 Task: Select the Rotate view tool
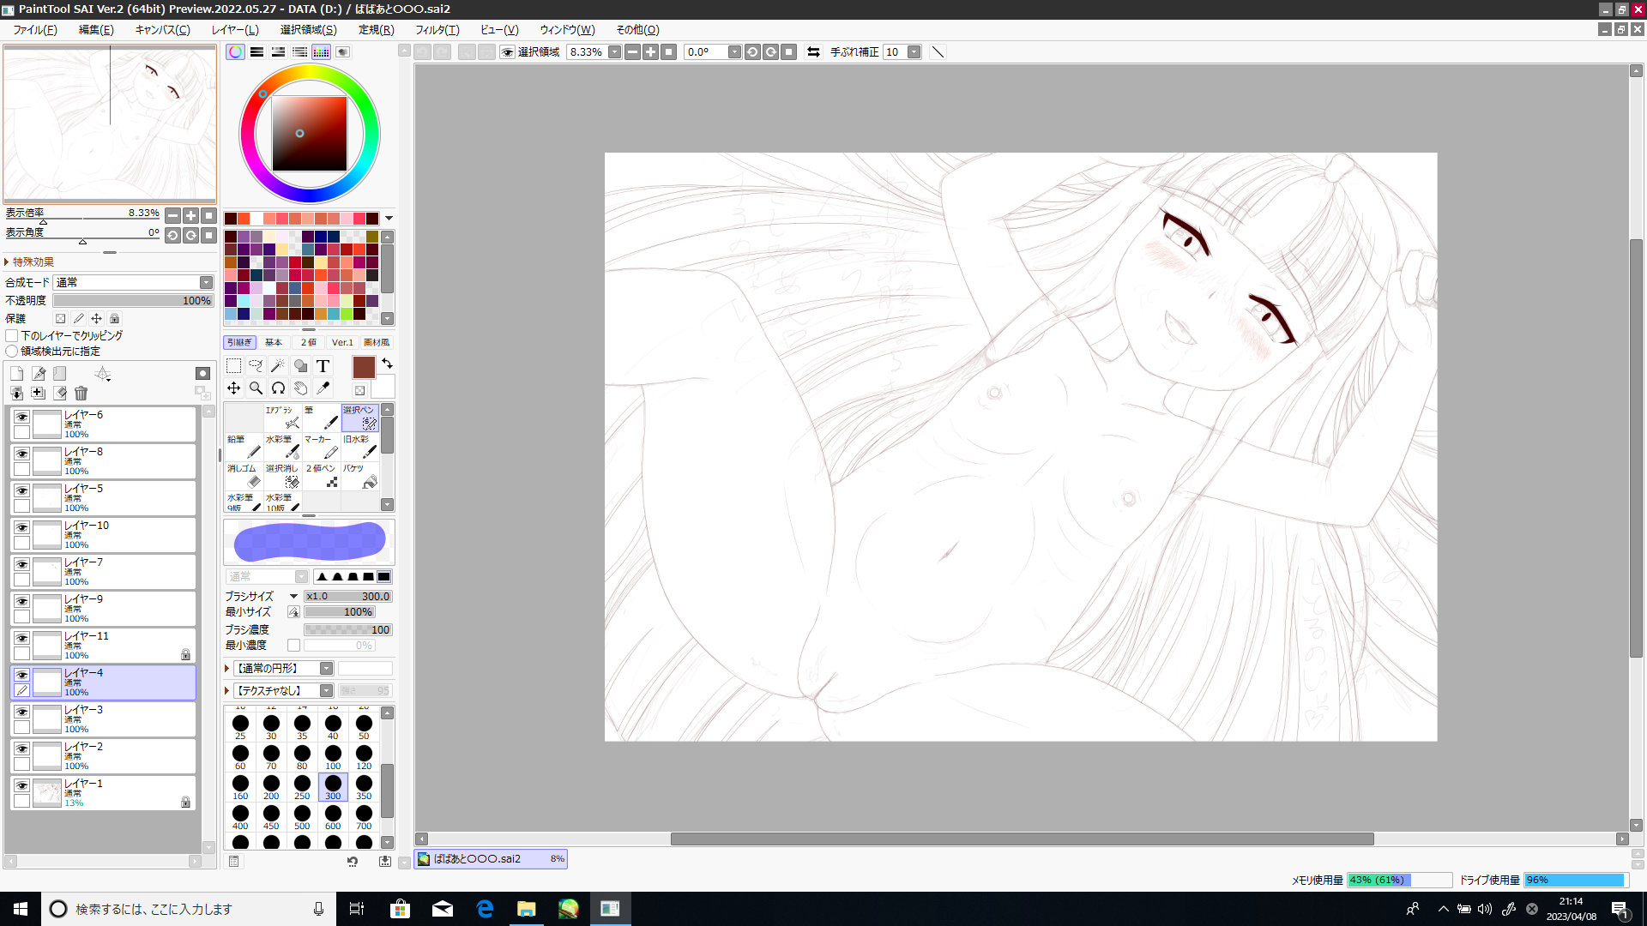tap(278, 388)
